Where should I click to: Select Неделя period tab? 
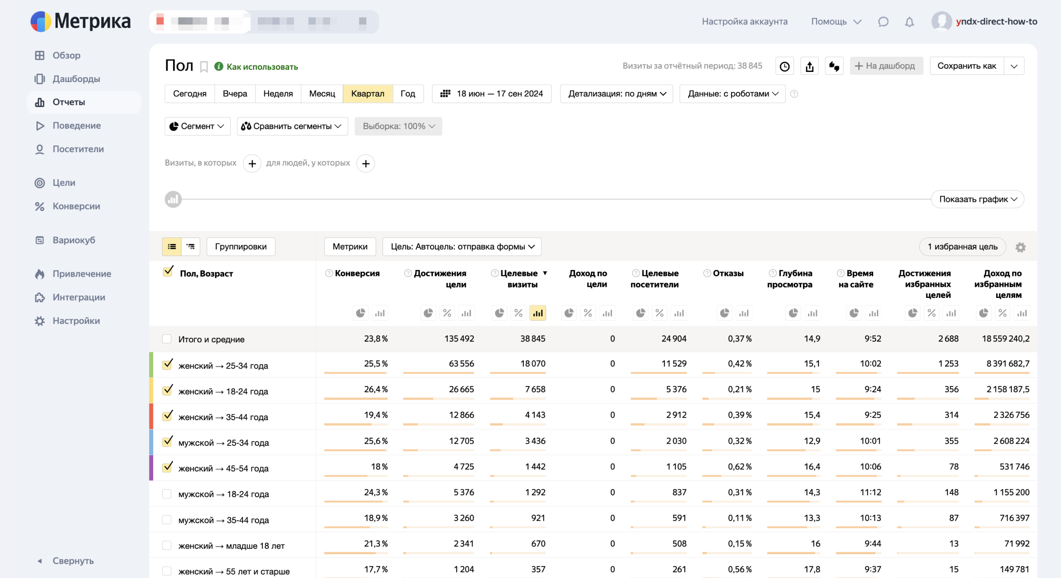pos(278,94)
